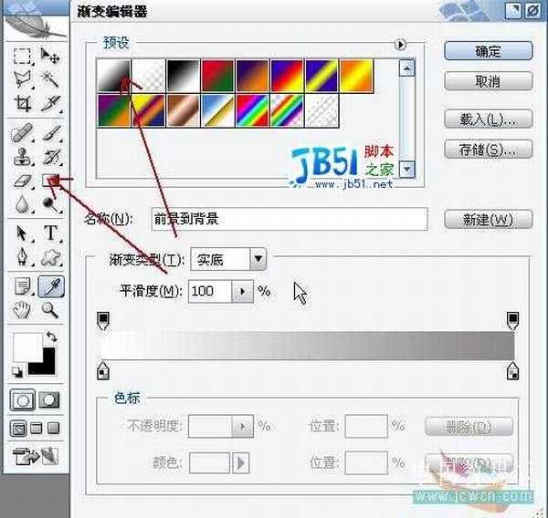Select the Eyedropper tool
The image size is (548, 518).
[51, 286]
